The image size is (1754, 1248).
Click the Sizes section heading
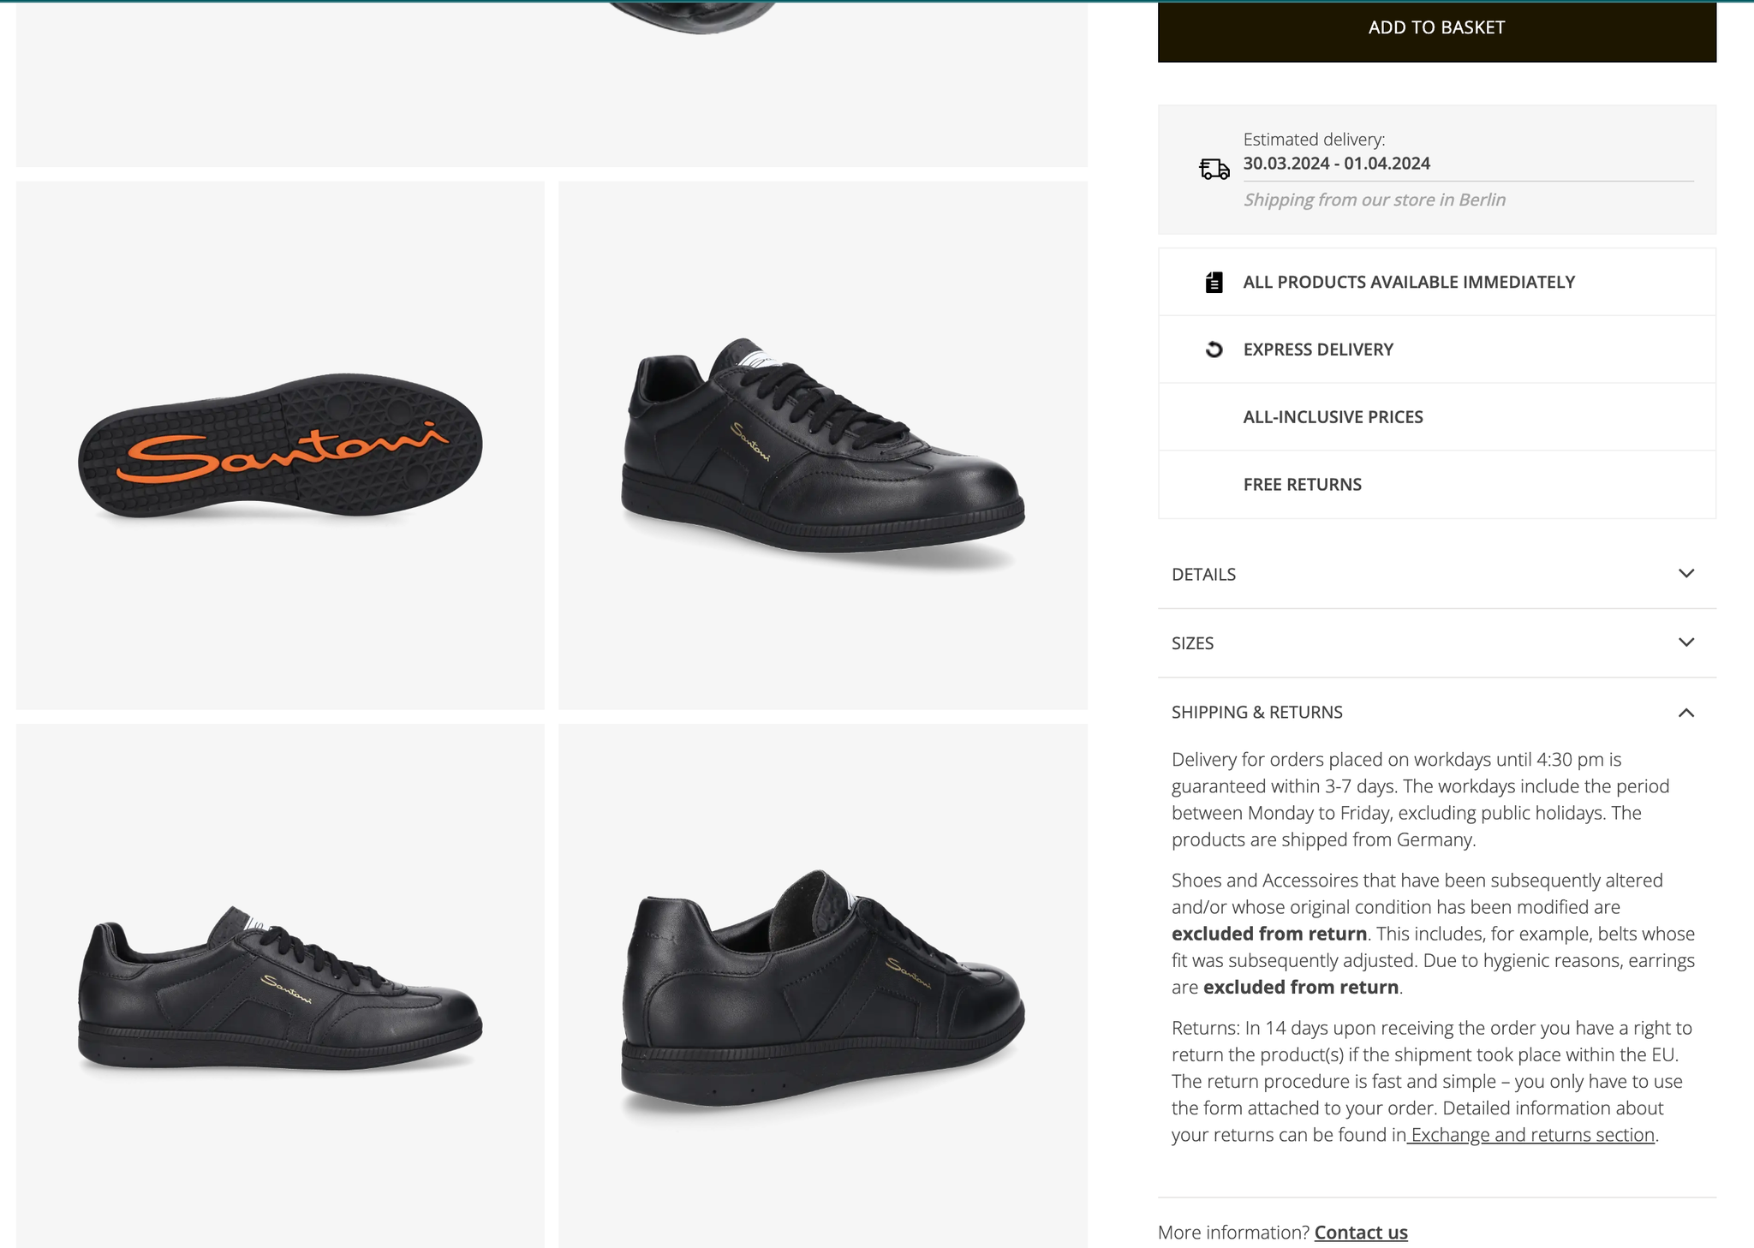1192,643
